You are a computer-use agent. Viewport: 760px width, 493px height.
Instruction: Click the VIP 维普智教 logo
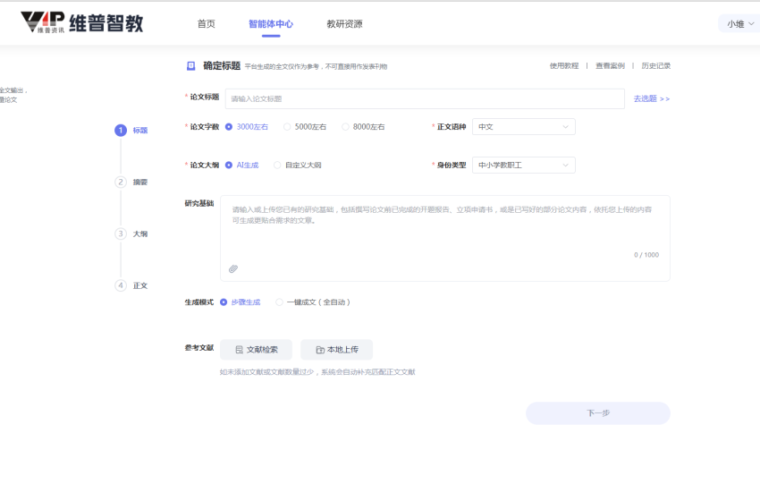click(82, 22)
